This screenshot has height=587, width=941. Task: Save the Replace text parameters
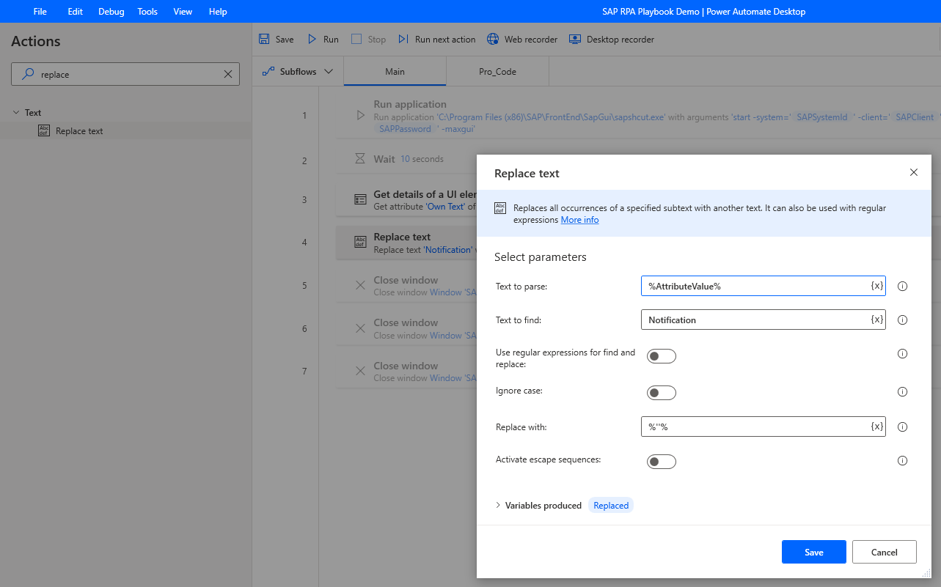tap(813, 552)
